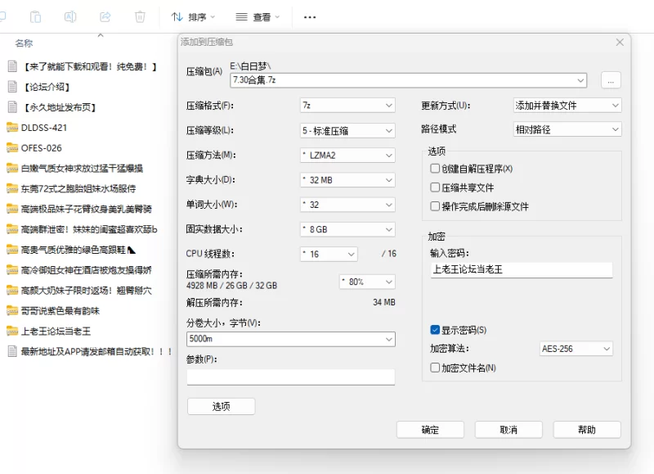Click the Share icon in Explorer toolbar

[x=105, y=17]
